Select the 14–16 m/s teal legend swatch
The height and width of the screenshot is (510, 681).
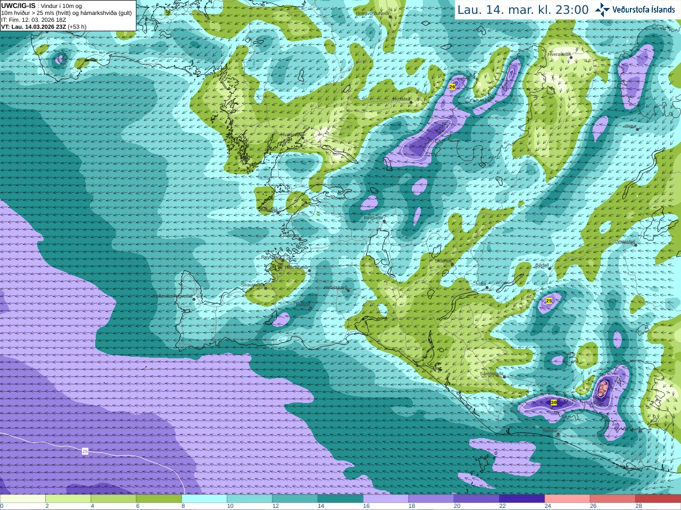click(x=340, y=499)
